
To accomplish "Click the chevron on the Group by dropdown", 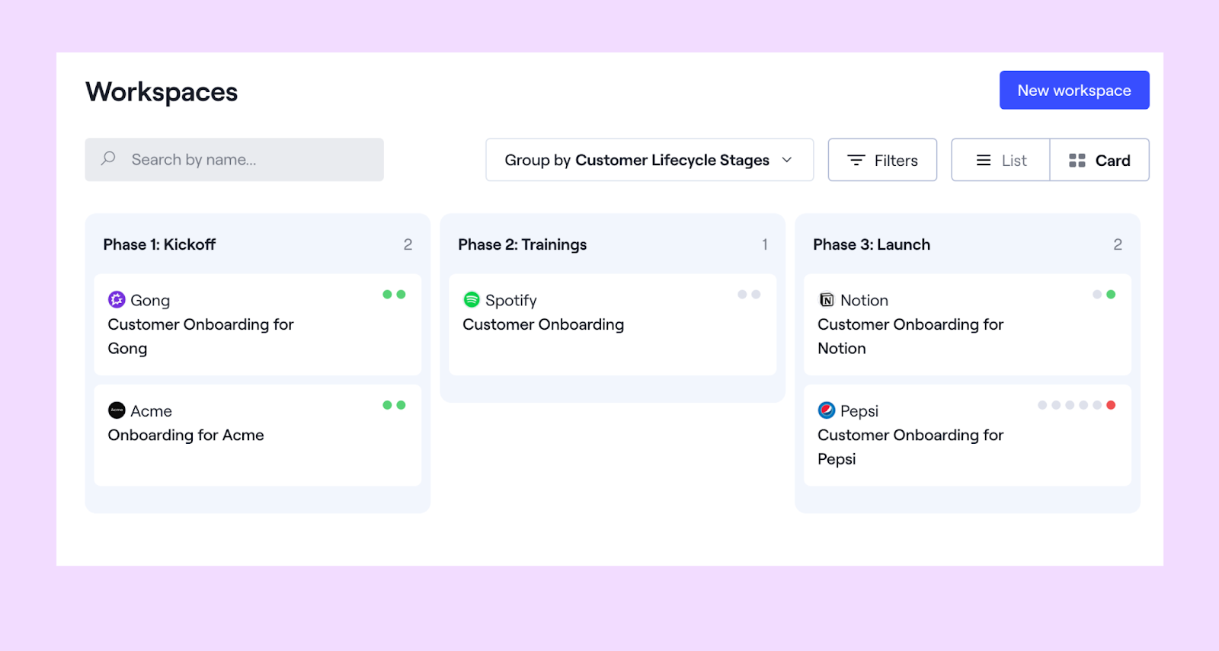I will click(x=787, y=160).
